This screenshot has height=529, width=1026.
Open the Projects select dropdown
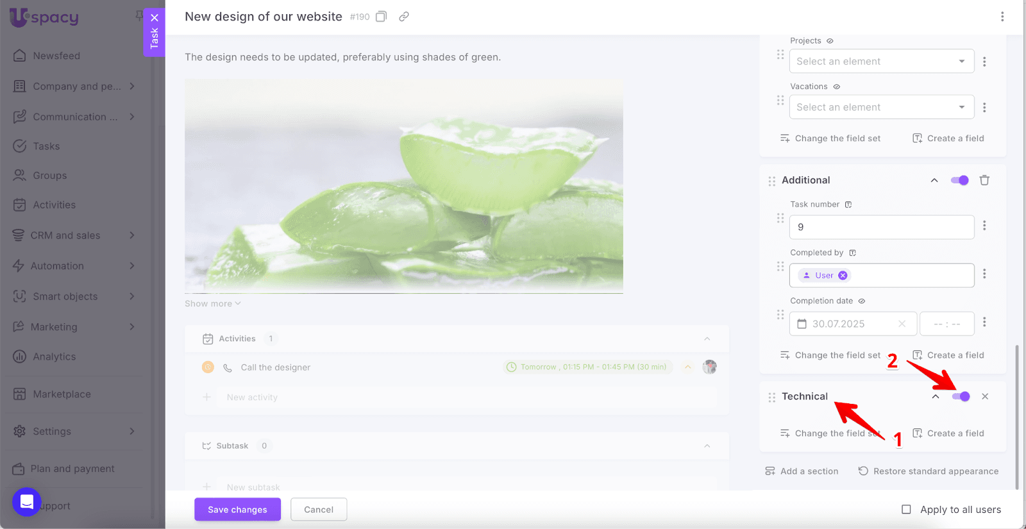click(x=882, y=62)
